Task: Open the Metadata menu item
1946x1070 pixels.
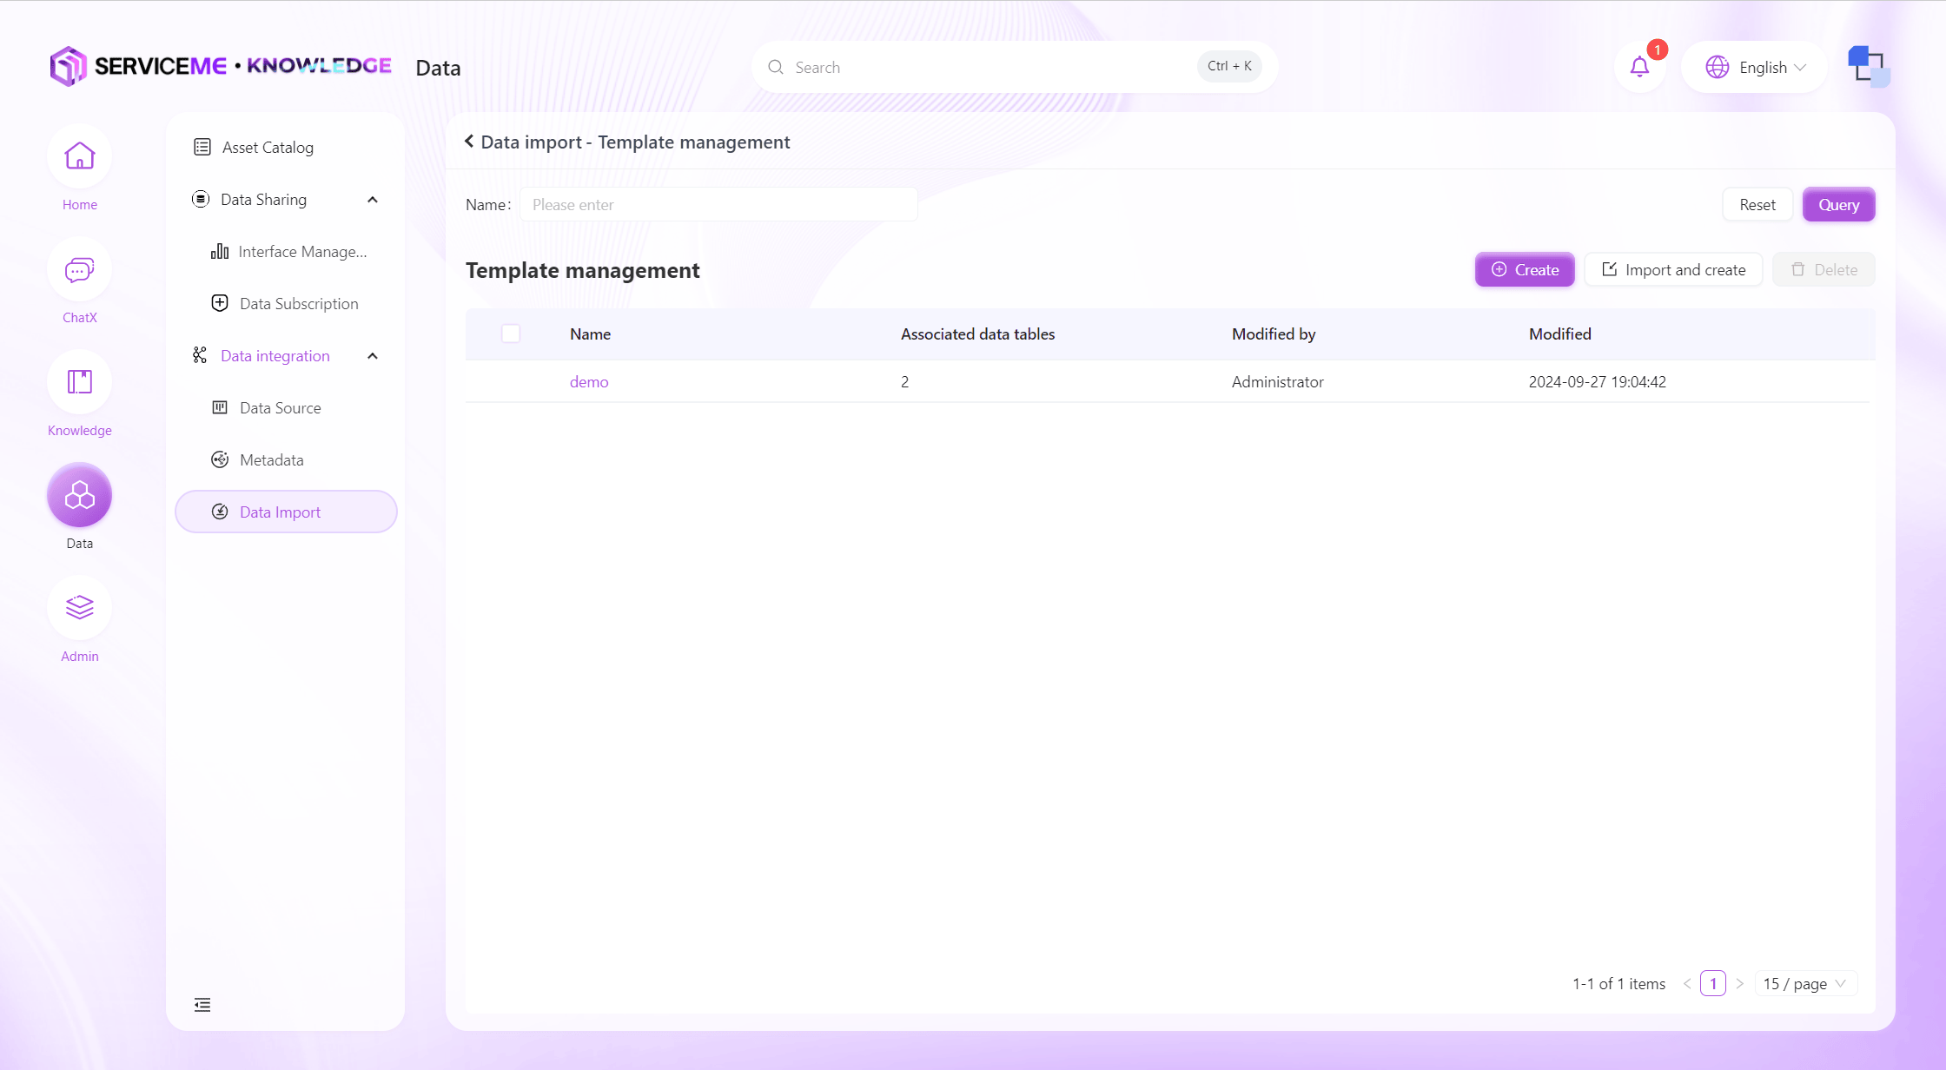Action: pyautogui.click(x=271, y=460)
